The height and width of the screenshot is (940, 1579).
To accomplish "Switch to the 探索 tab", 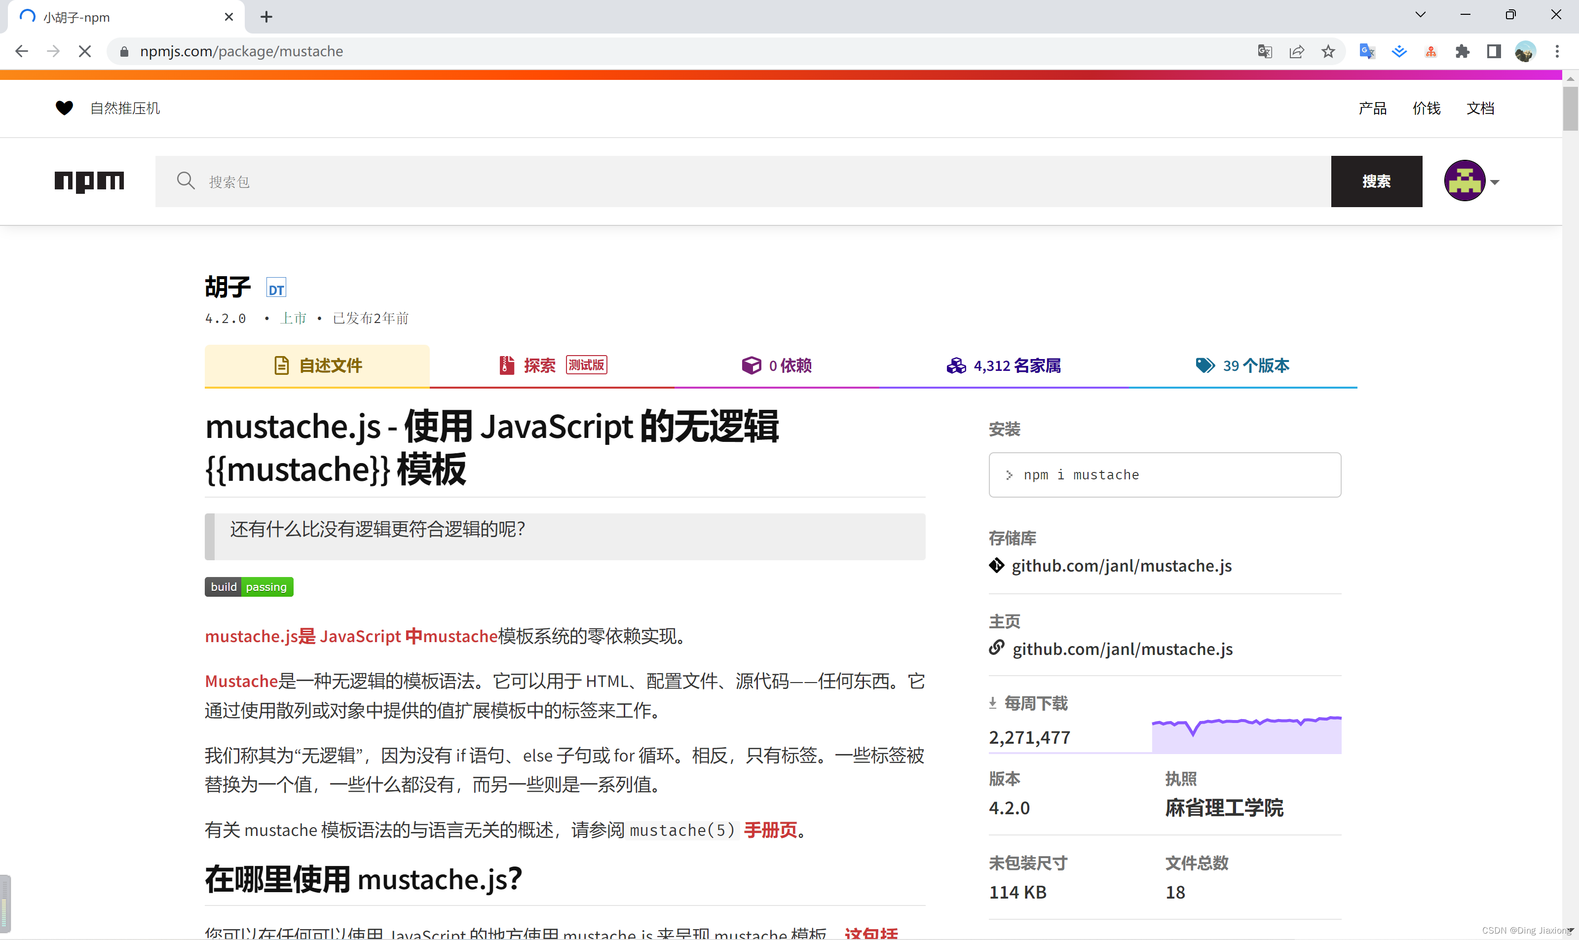I will 539,365.
